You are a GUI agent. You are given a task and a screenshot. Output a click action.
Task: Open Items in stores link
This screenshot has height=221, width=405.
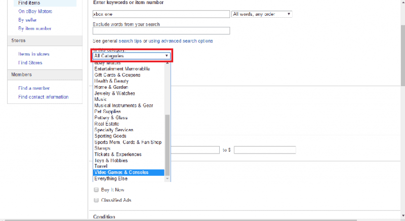click(34, 54)
